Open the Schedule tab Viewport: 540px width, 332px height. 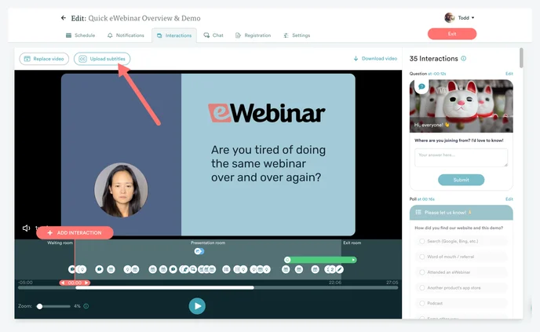[x=80, y=35]
